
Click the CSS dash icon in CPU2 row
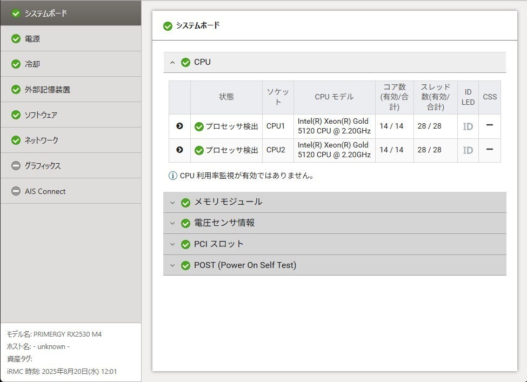(489, 149)
